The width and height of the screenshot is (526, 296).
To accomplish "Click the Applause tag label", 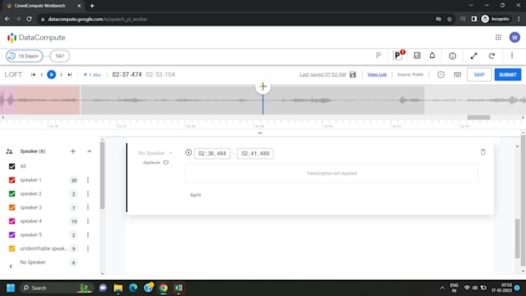I will (152, 162).
